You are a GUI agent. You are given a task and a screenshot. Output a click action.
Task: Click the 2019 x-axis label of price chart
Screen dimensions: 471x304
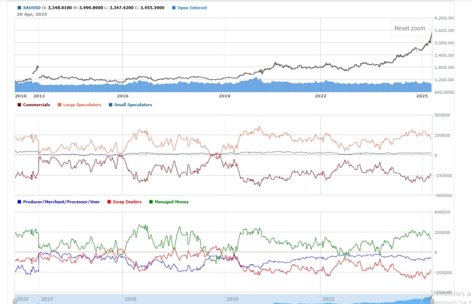pos(224,96)
